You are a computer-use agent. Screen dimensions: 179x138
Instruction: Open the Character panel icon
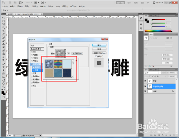pos(141,24)
